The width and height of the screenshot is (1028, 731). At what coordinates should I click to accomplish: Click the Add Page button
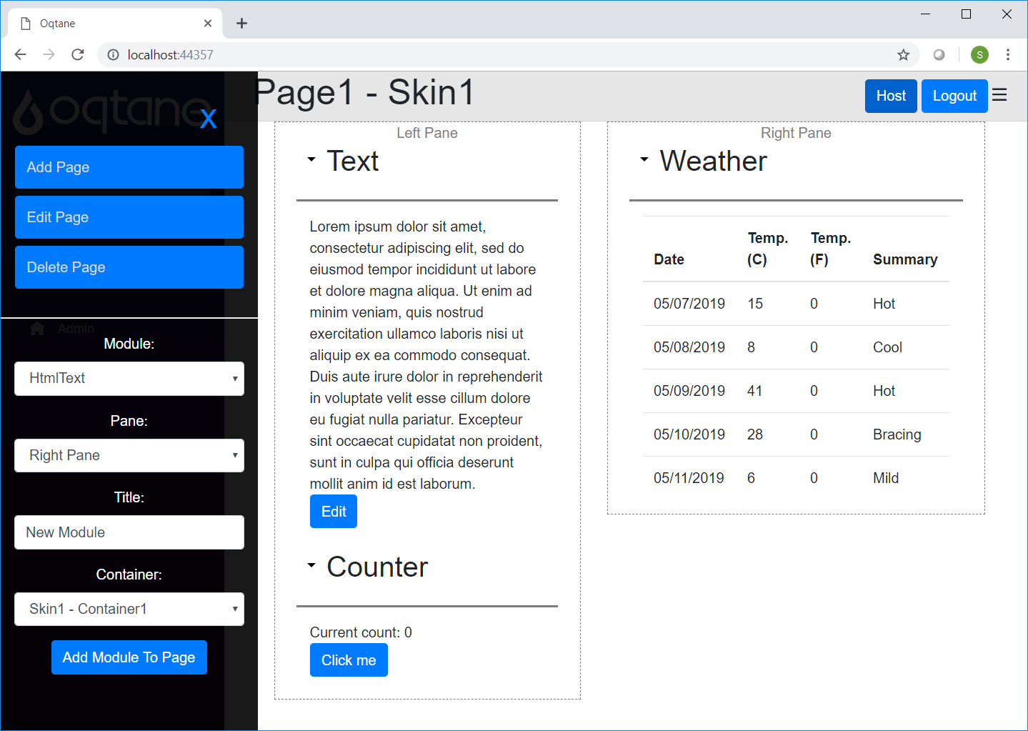click(x=129, y=167)
